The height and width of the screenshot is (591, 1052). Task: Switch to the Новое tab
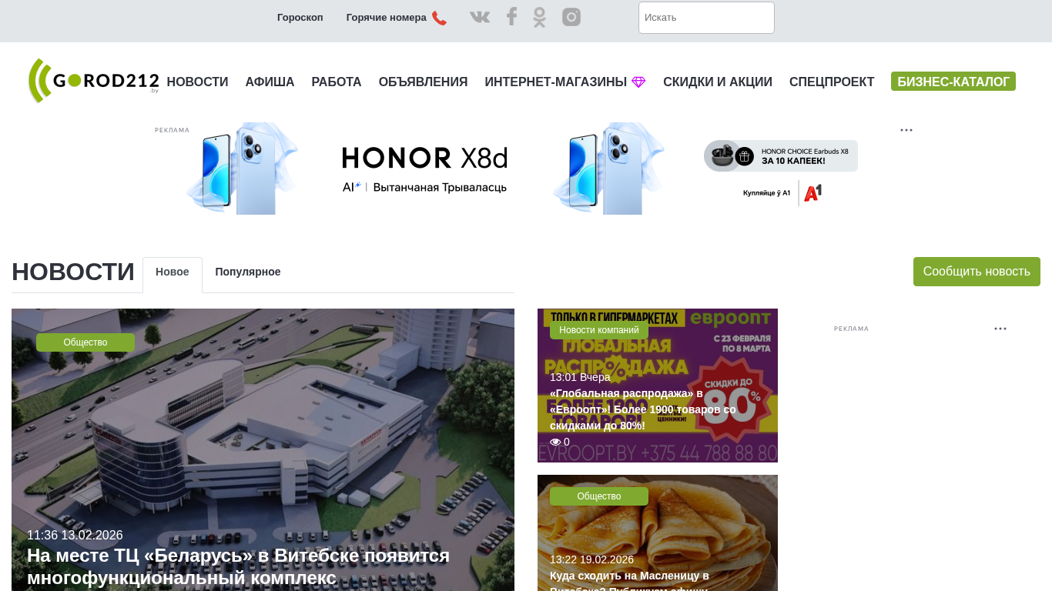pyautogui.click(x=173, y=272)
